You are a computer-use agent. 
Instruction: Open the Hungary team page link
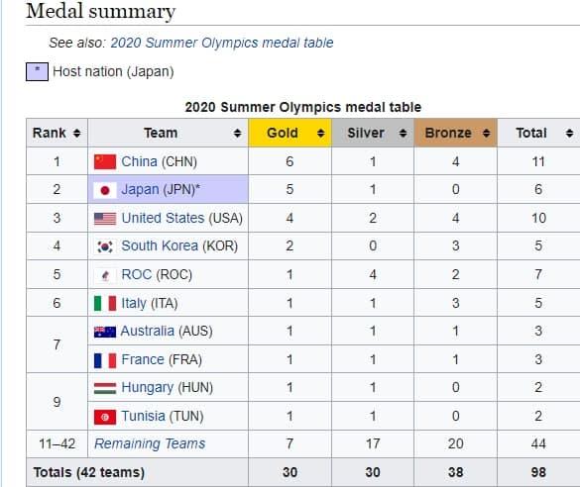147,388
